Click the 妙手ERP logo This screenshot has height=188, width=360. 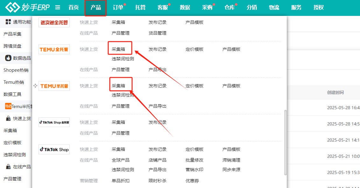(x=27, y=7)
